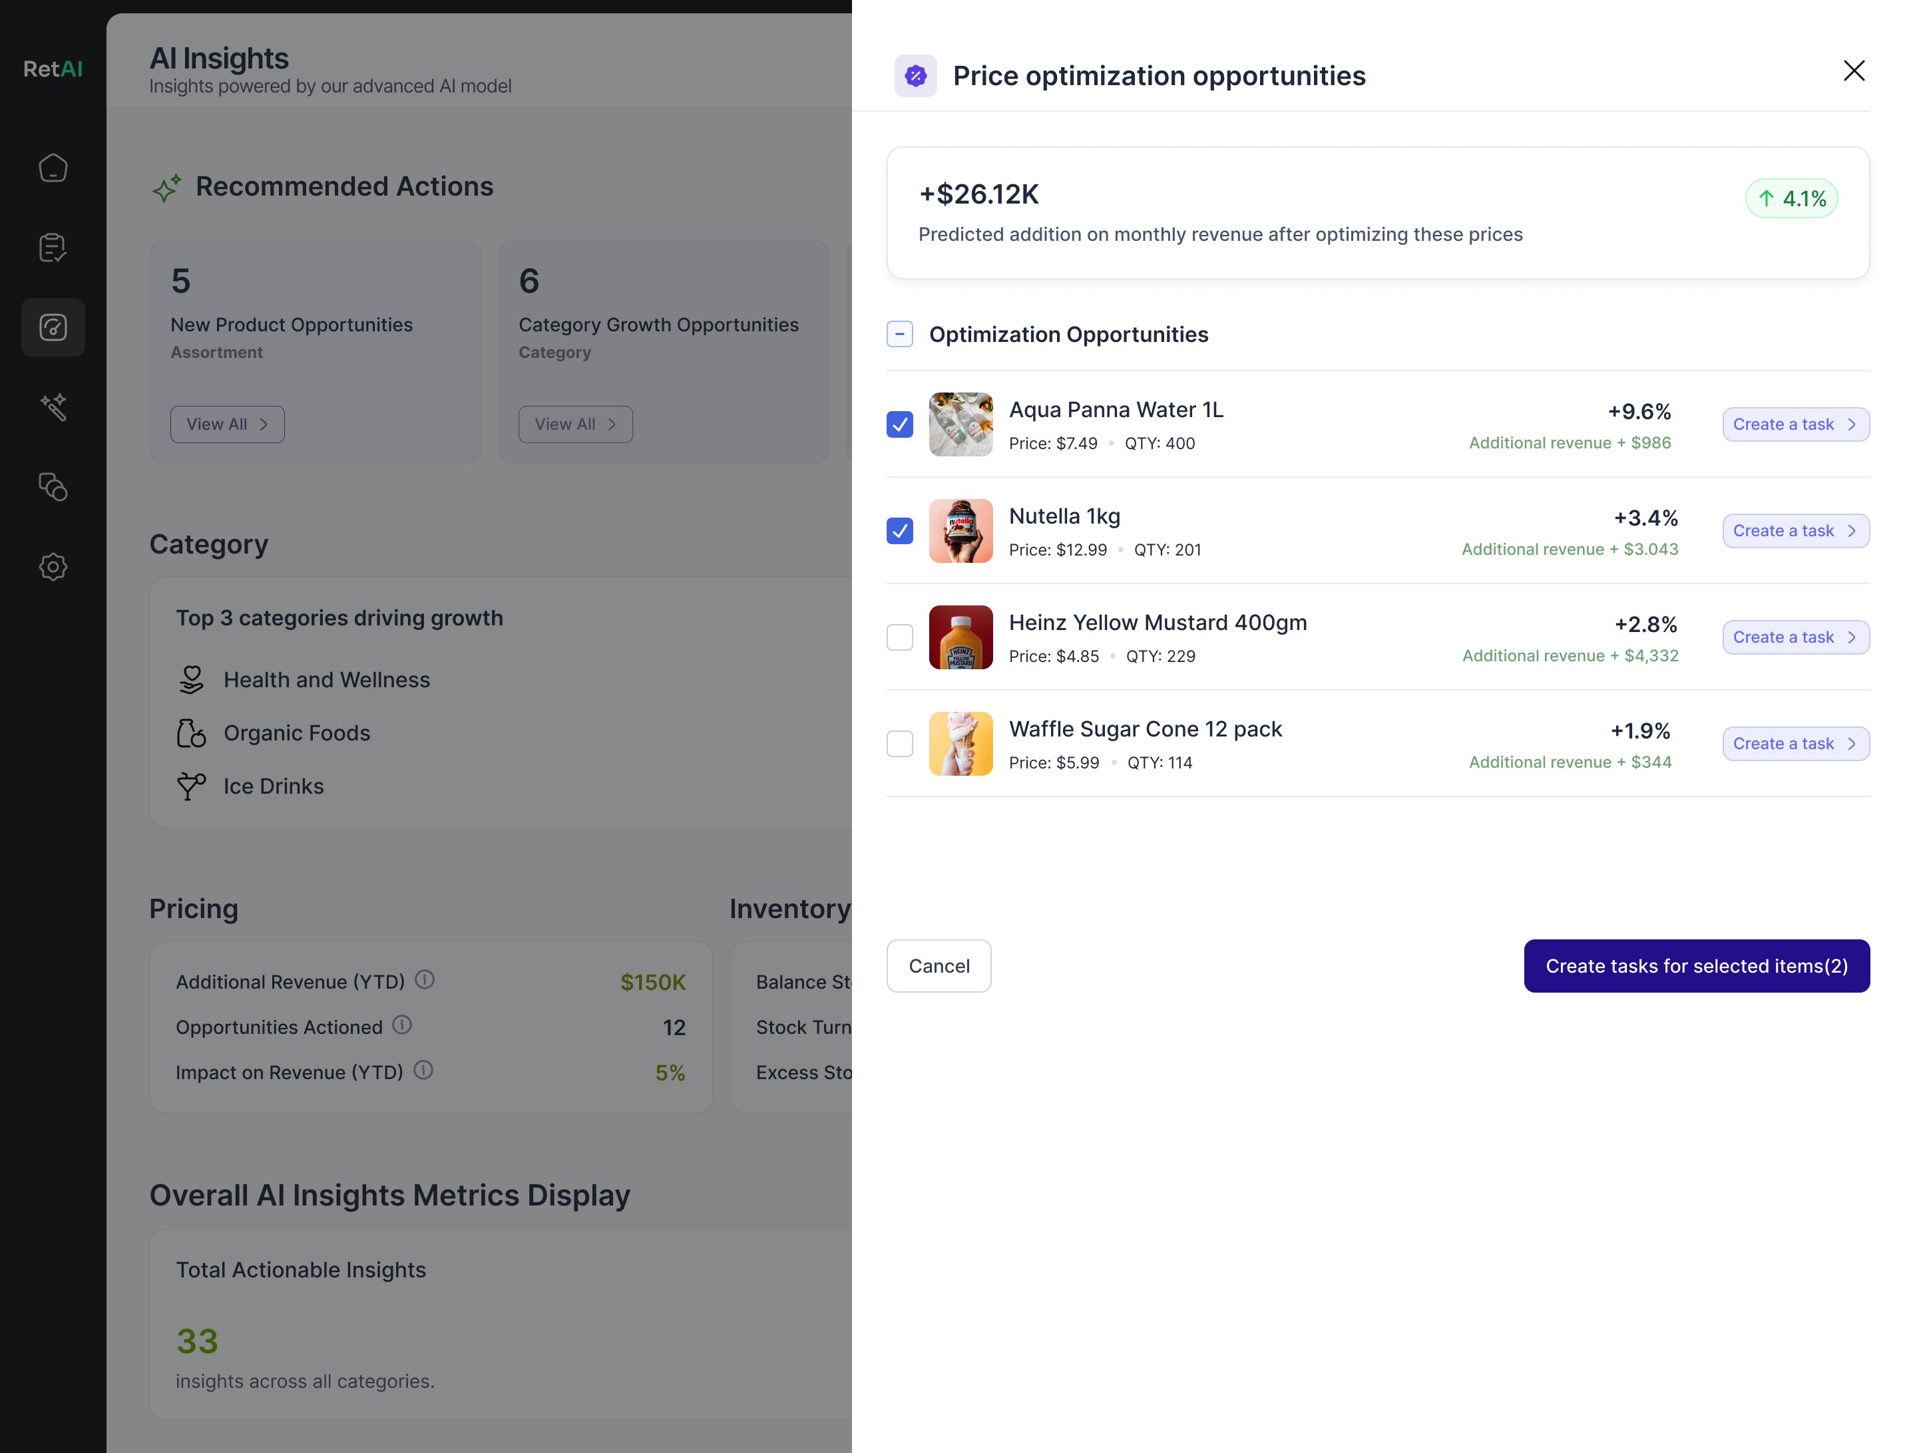Click Create a task for Waffle Sugar Cone

pyautogui.click(x=1795, y=744)
